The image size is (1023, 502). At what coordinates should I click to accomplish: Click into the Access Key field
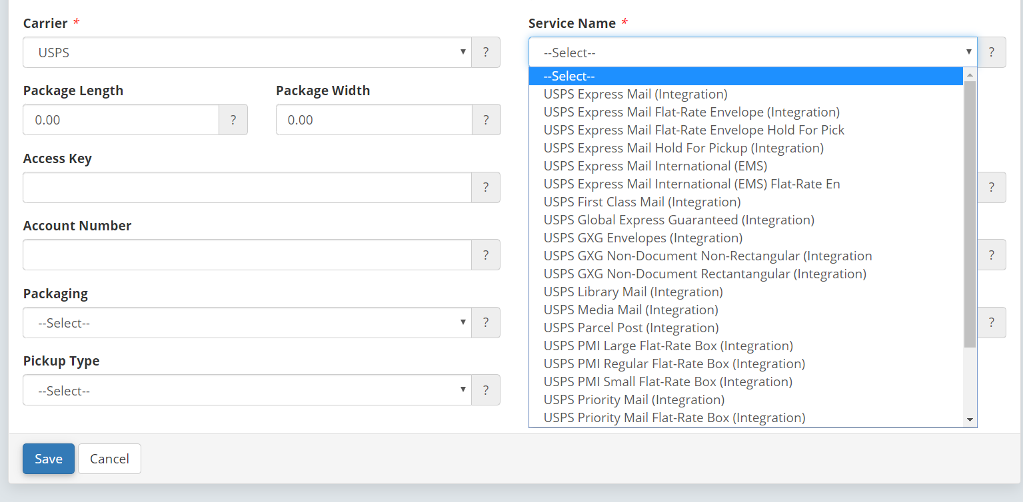pos(247,187)
